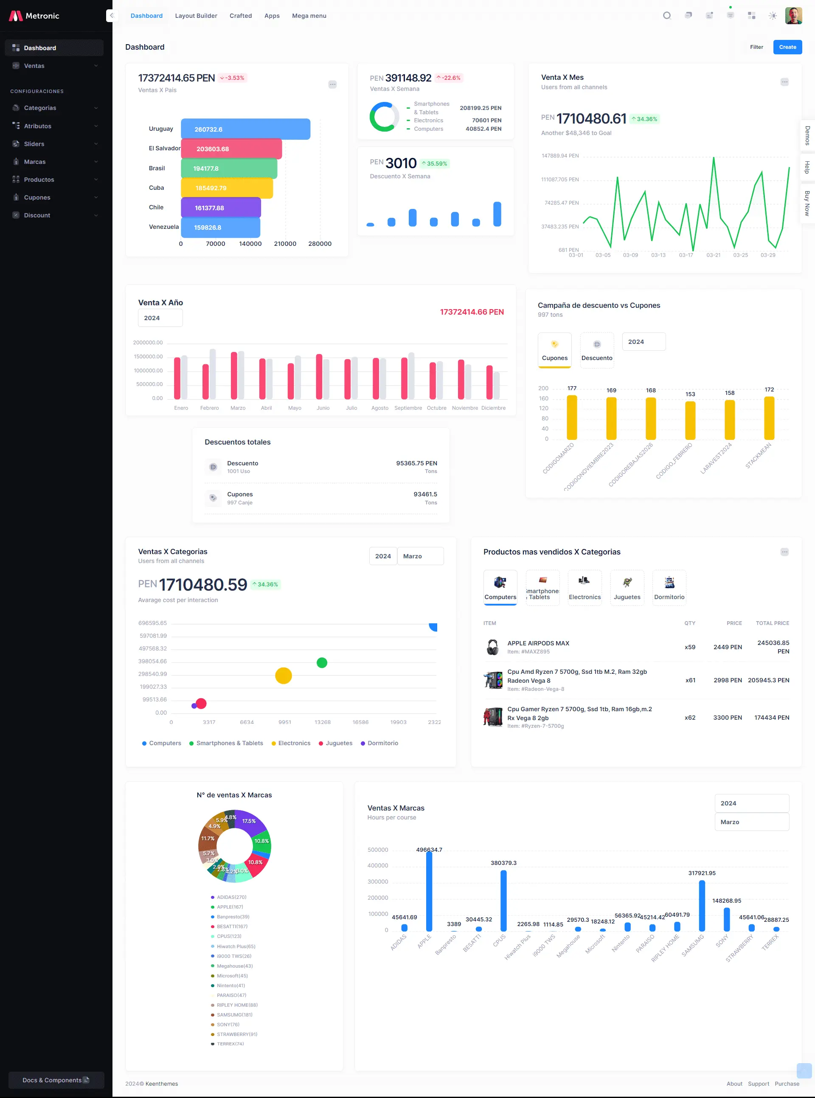
Task: Click the apps grid icon in header
Action: (x=751, y=15)
